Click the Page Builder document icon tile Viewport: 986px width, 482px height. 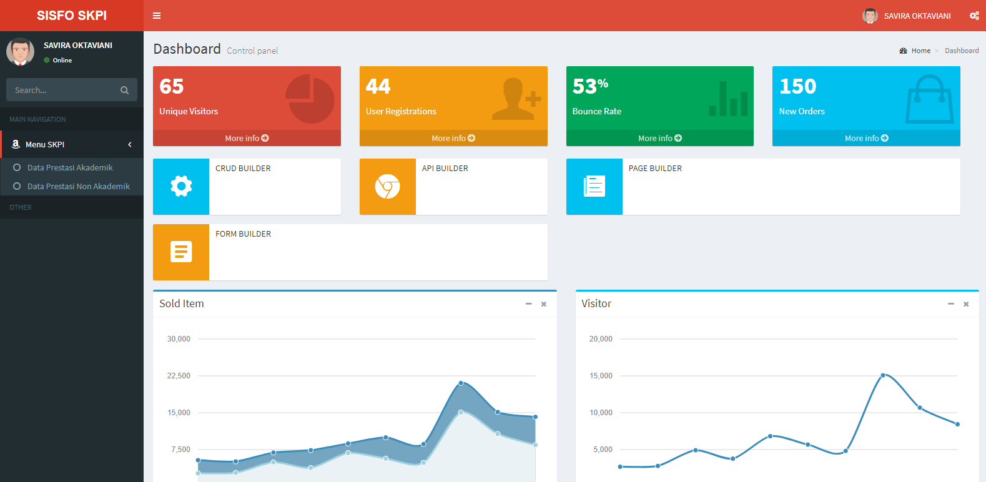(594, 186)
